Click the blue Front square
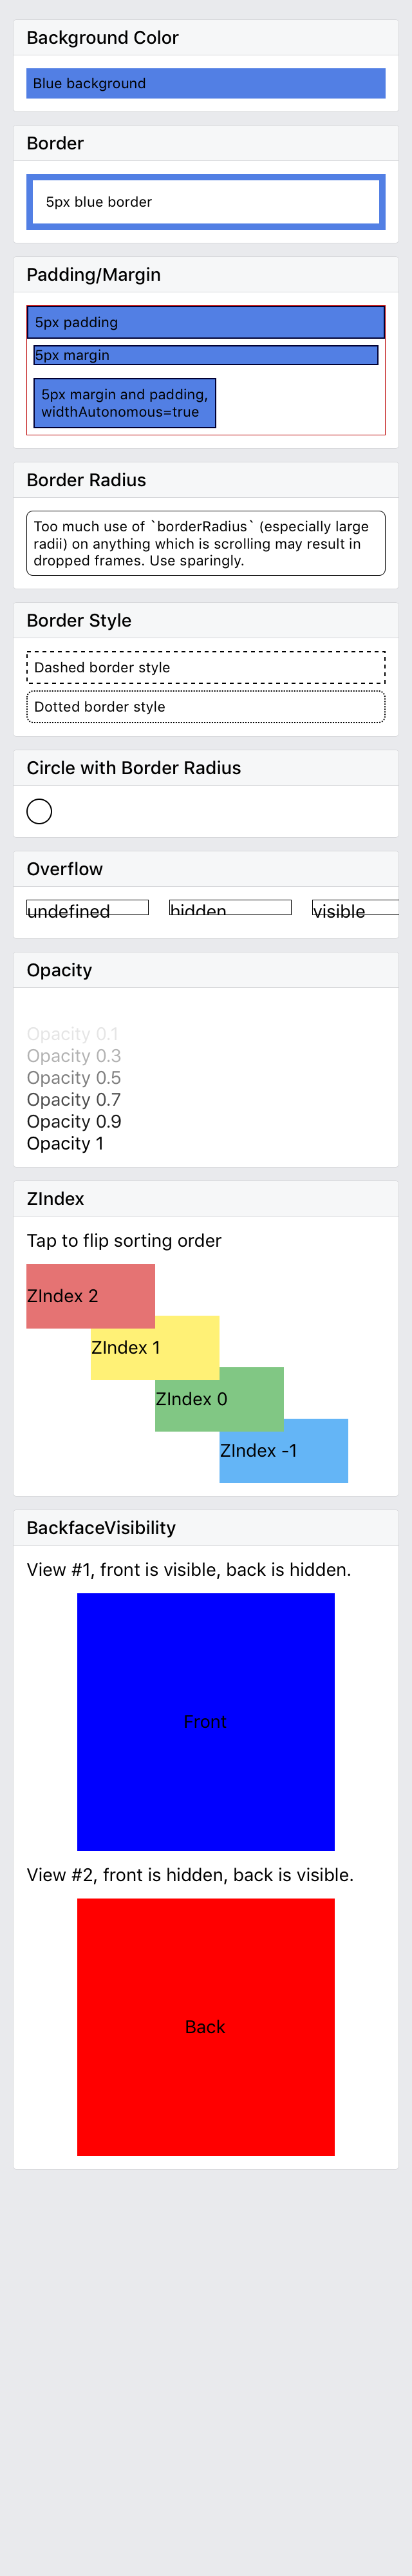 click(x=205, y=1721)
